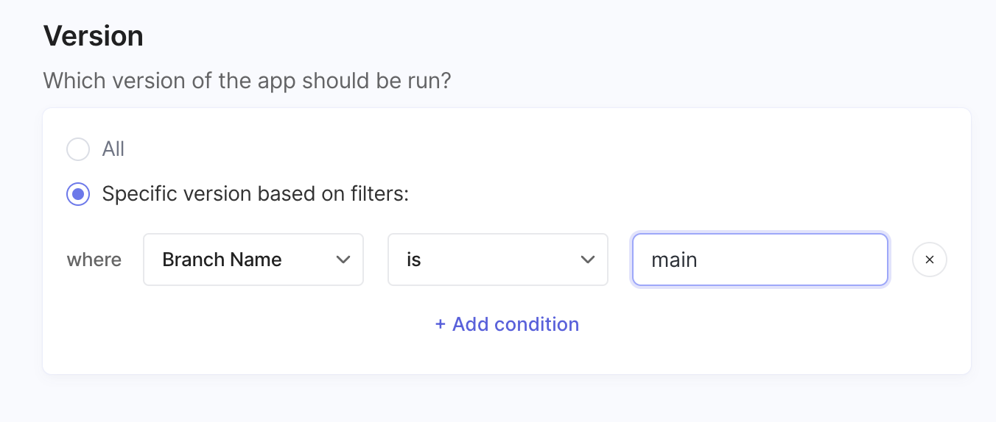Remove the filter condition with the X icon
Viewport: 996px width, 422px height.
tap(929, 260)
